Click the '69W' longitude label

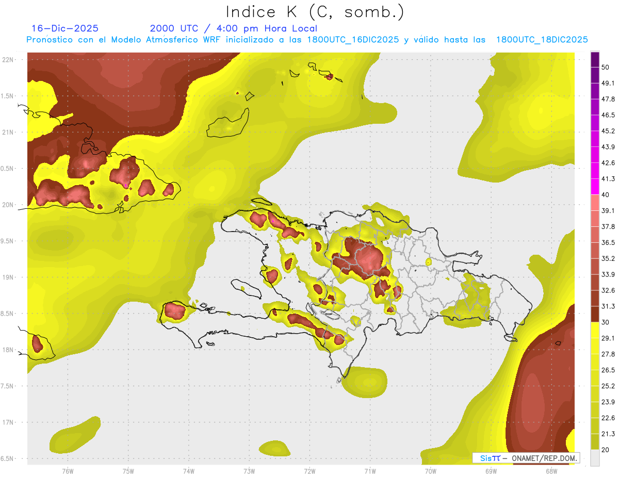491,471
